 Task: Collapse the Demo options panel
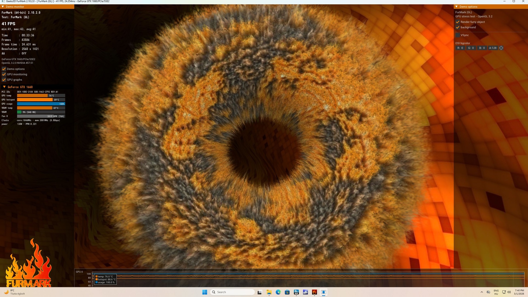pos(456,7)
